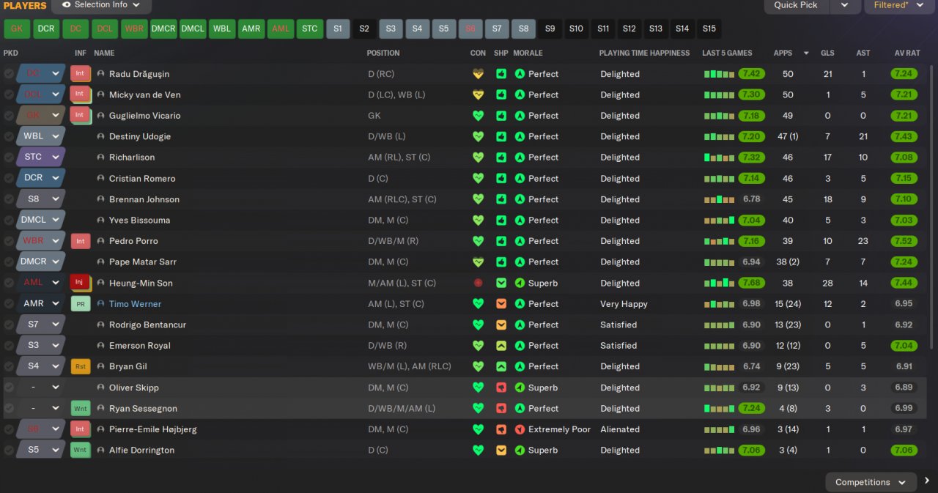Screen dimensions: 938x493
Task: Click Heung-Min Son's 7.68 last games rating
Action: 751,283
